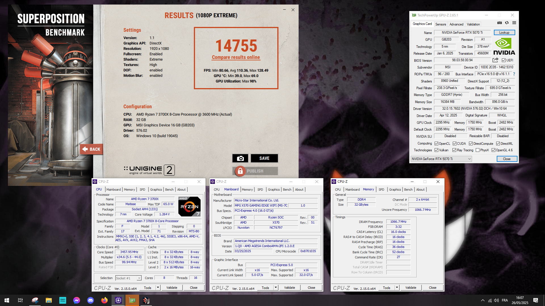Click Lookup button in GPU-Z
Image resolution: width=545 pixels, height=306 pixels.
point(504,33)
